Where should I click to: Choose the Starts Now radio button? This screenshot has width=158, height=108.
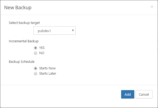[x=36, y=68]
